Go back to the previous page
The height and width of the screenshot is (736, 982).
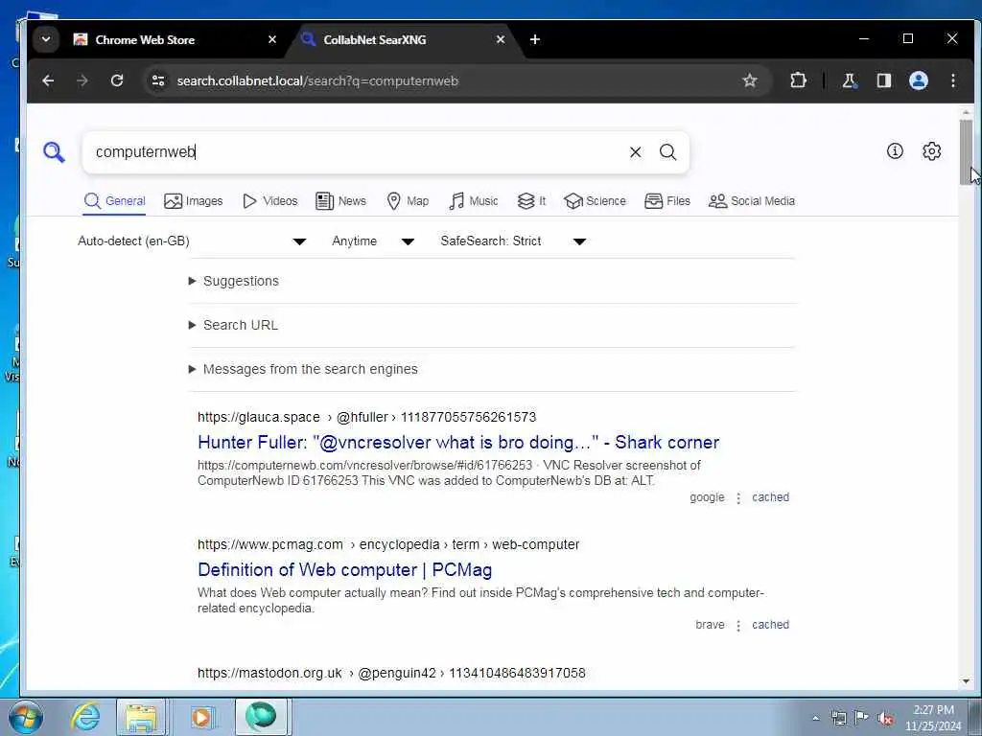pyautogui.click(x=48, y=80)
